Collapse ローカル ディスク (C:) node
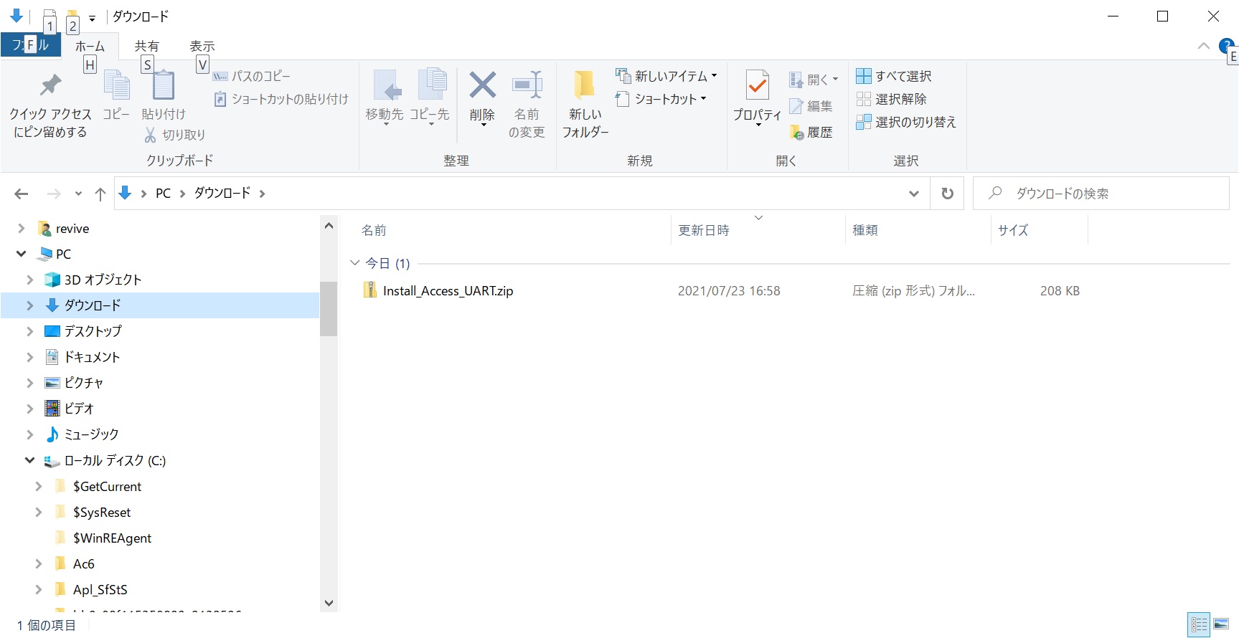The image size is (1239, 638). 30,460
